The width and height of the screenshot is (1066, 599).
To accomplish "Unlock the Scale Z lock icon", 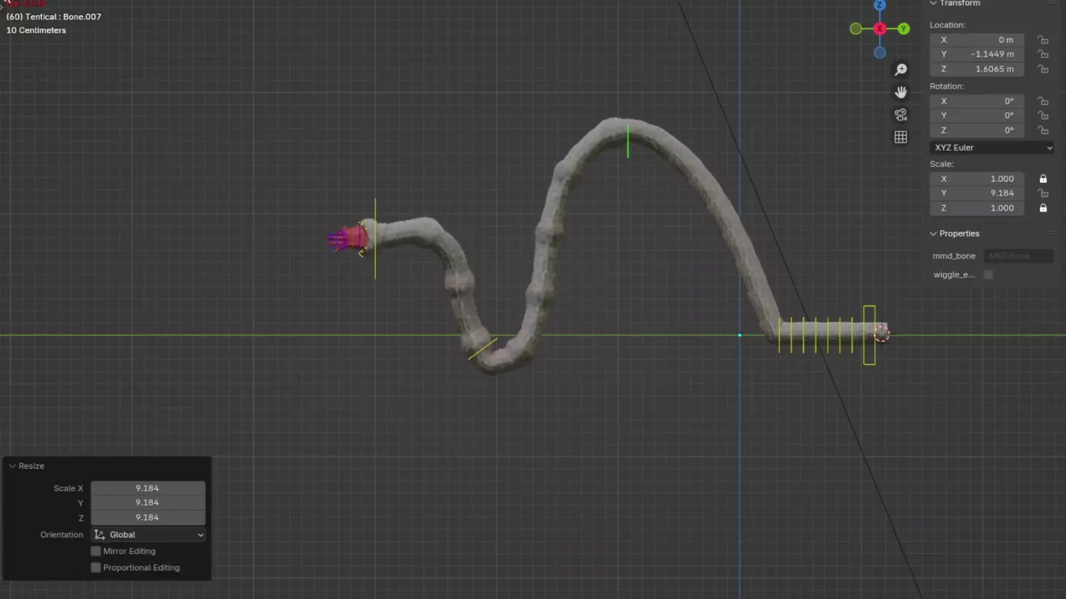I will (1043, 208).
